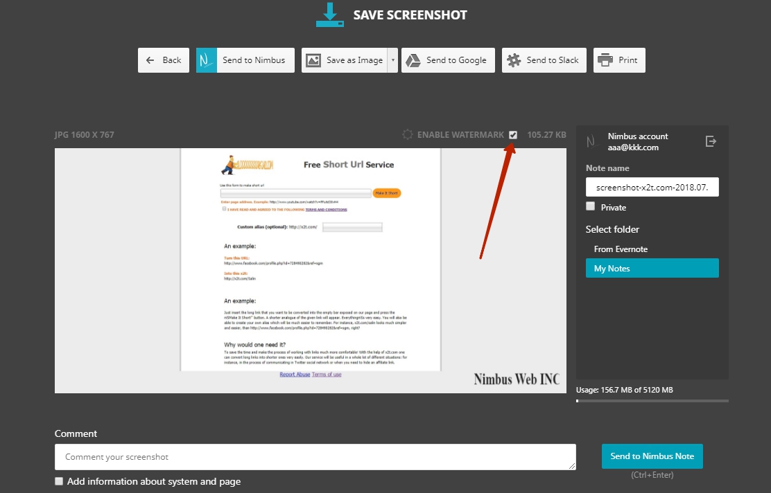The width and height of the screenshot is (771, 493).
Task: Click the storage usage progress bar
Action: 652,401
